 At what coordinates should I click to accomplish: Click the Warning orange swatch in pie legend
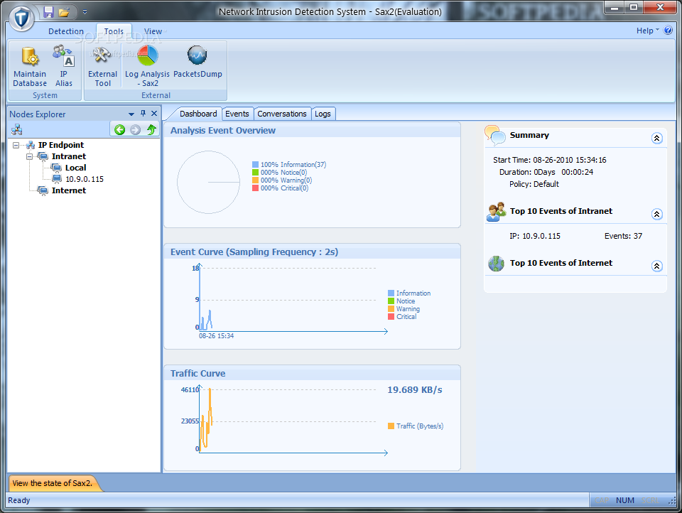[255, 180]
